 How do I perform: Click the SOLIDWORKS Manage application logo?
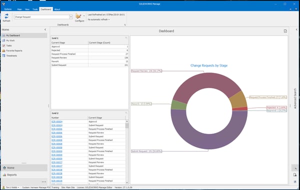pos(3,4)
